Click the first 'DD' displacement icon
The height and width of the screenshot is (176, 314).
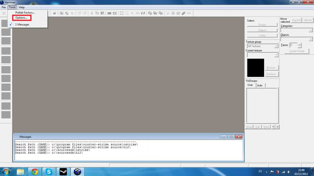(150, 13)
